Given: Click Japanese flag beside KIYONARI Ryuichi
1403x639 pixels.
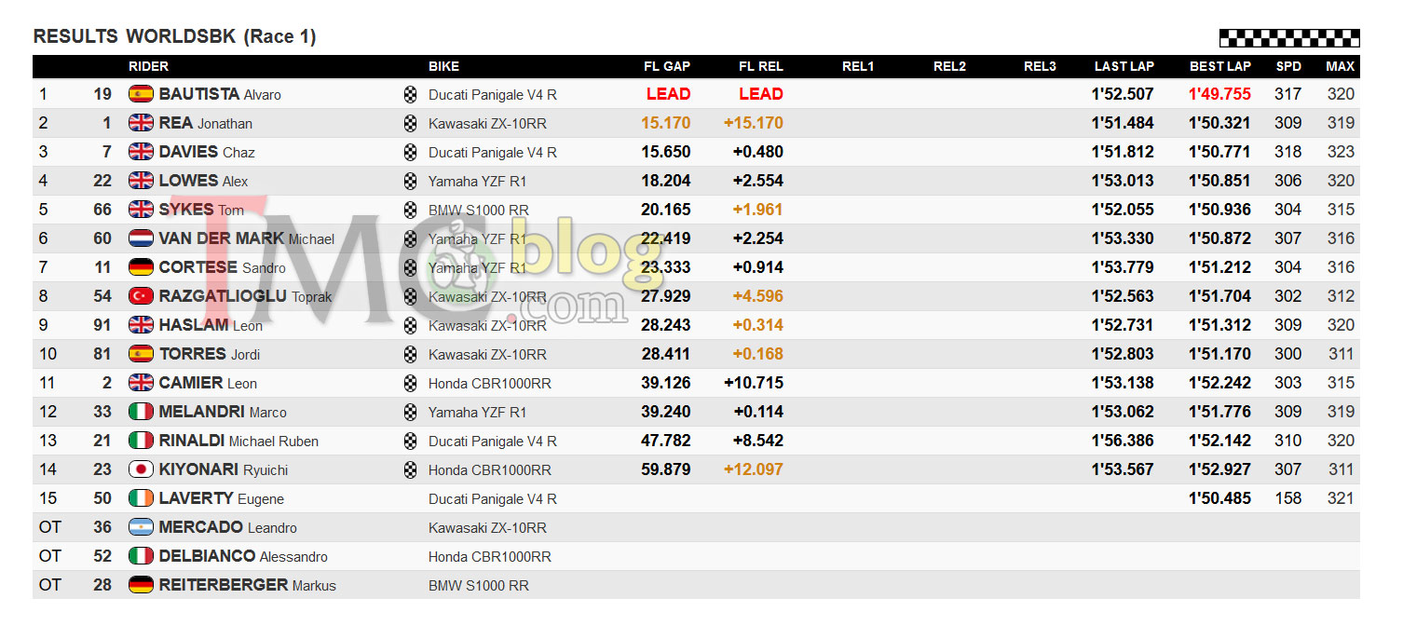Looking at the screenshot, I should coord(141,469).
